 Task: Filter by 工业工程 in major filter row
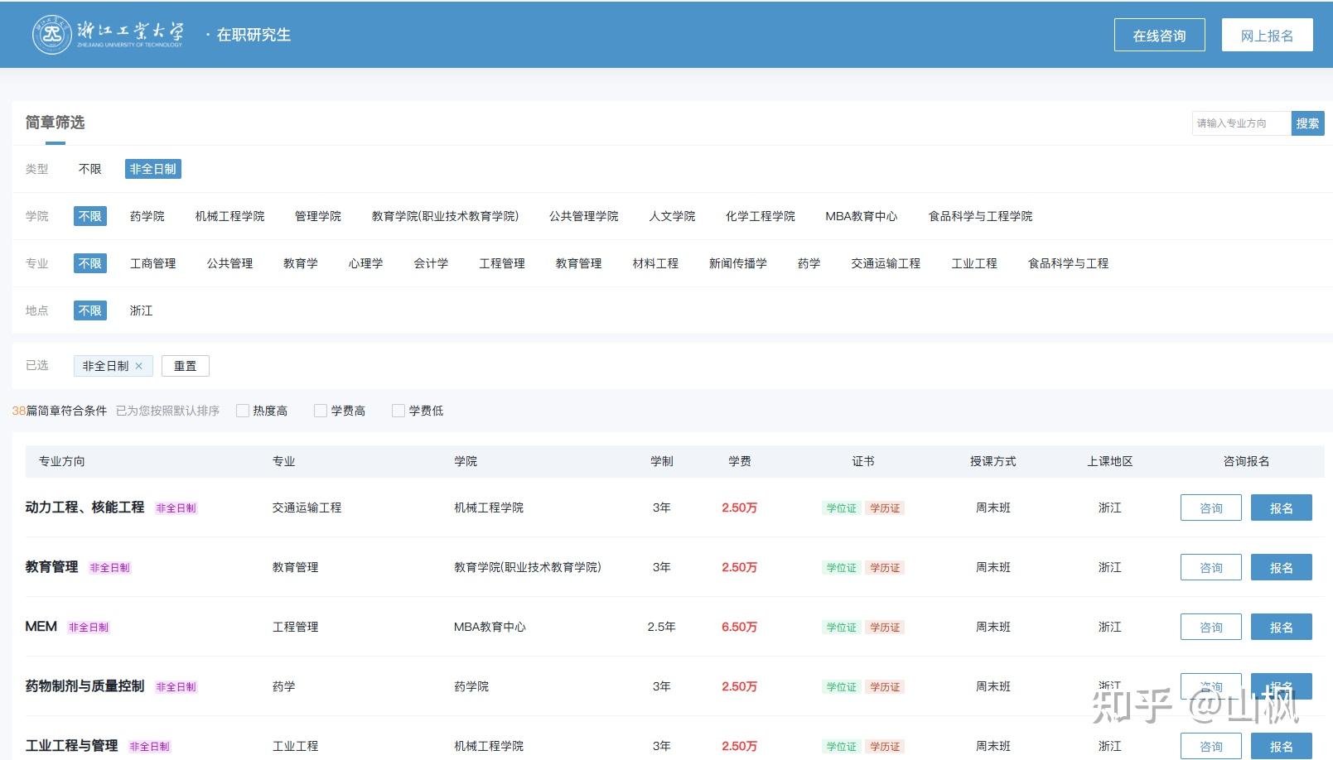(974, 263)
